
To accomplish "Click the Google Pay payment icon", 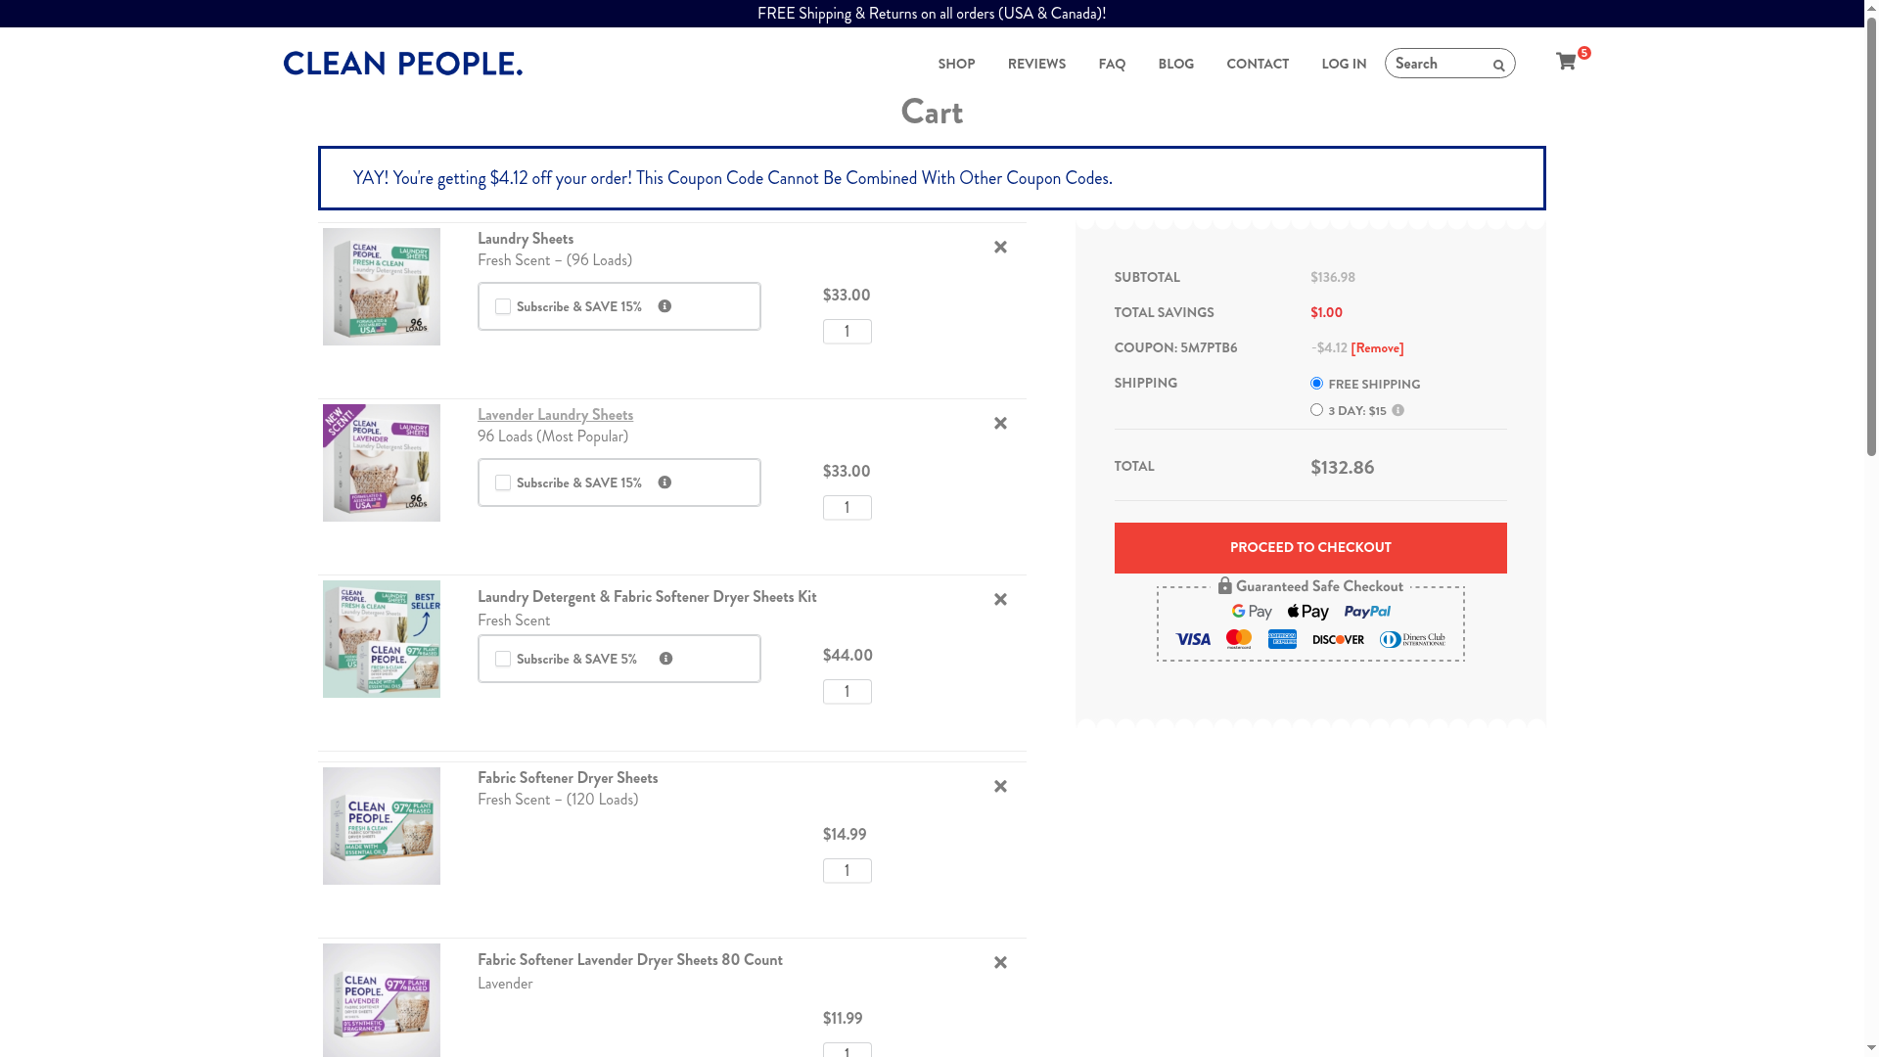I will [1252, 612].
